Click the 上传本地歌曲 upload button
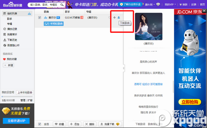The image size is (207, 128). coord(25,92)
